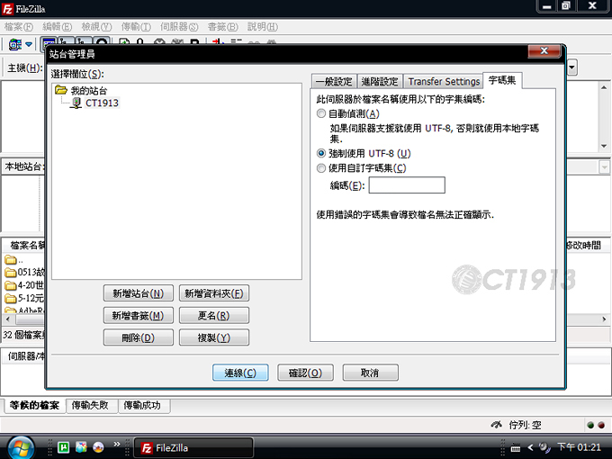Open the 0513 folder in local list
Screen dimensions: 612x459
pos(25,272)
